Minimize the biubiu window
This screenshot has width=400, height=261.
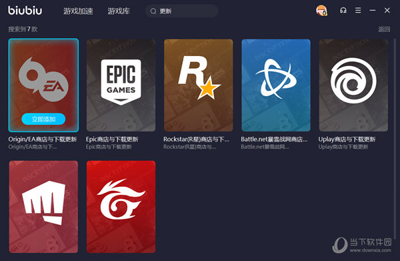click(x=373, y=10)
